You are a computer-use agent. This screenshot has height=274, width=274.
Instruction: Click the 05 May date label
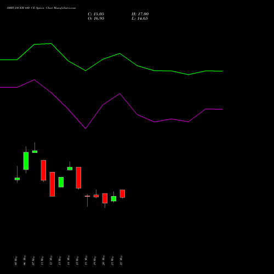[x=16, y=260]
